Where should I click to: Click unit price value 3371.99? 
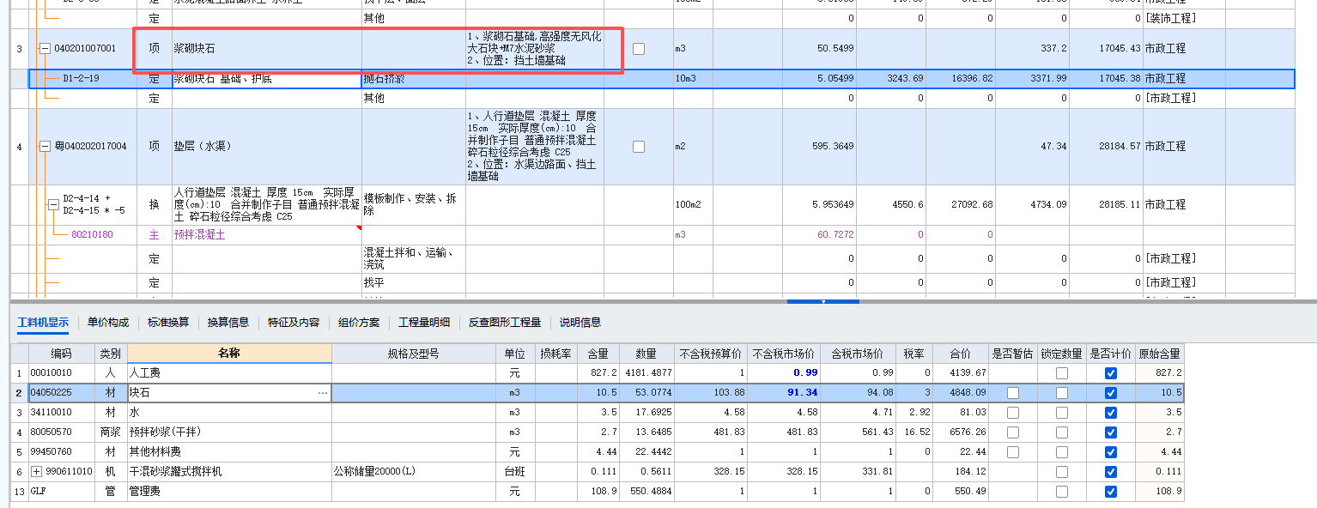1047,79
